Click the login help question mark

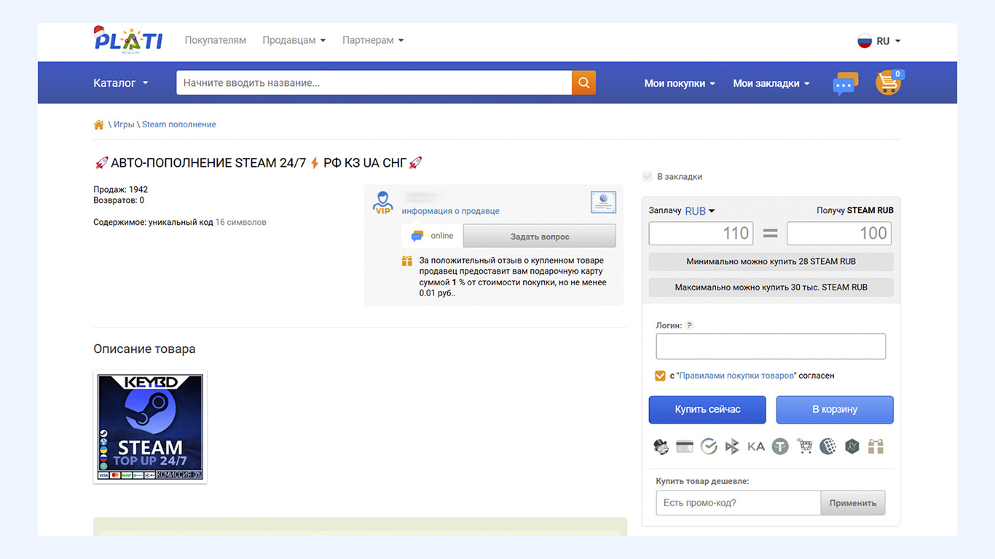click(x=690, y=325)
